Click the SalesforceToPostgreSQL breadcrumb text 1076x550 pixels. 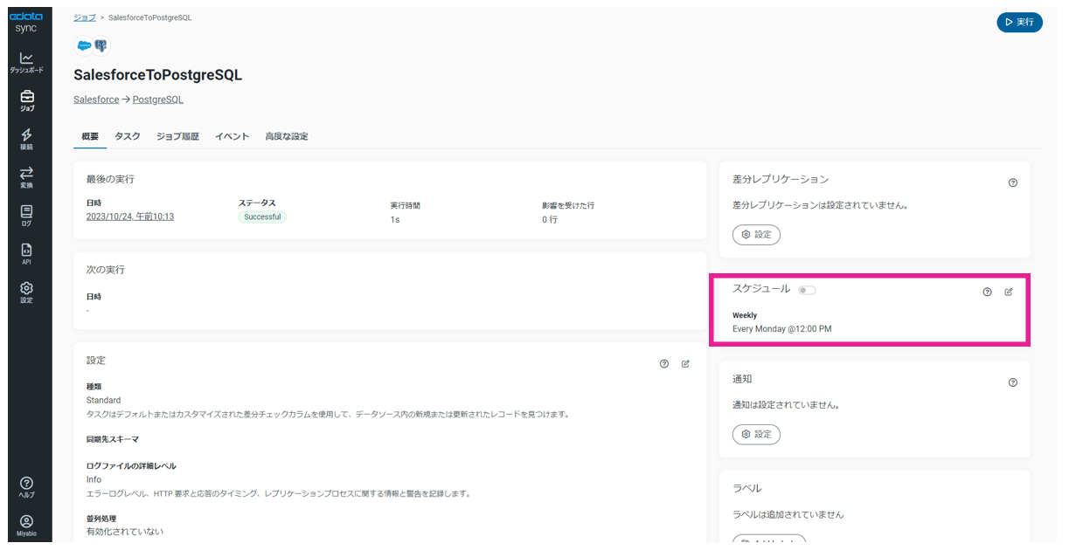point(150,17)
